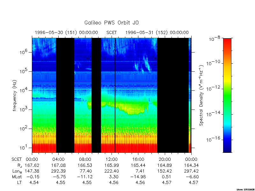255x191 pixels.
Task: Click the MLat row label
Action: [17, 177]
